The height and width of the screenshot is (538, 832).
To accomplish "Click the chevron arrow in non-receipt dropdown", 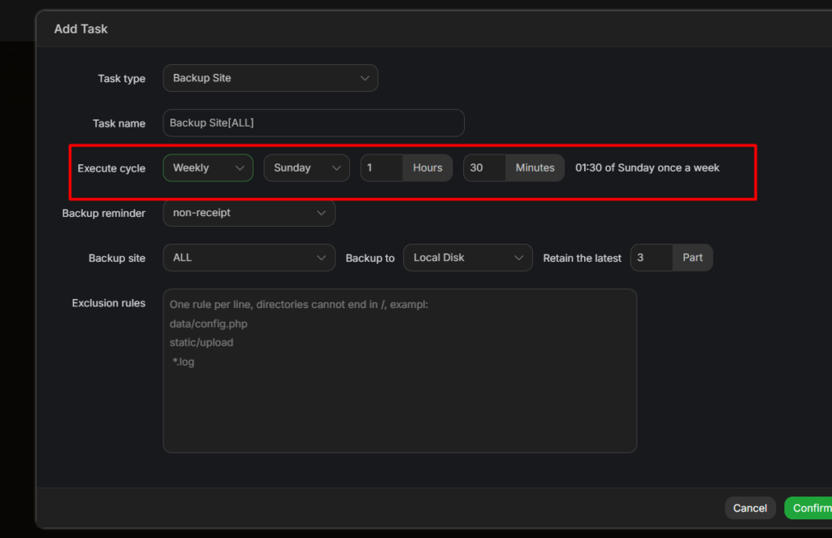I will point(321,213).
